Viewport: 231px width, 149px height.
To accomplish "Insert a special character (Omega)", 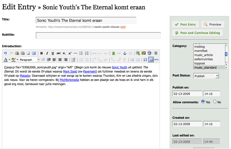I will coord(145,60).
